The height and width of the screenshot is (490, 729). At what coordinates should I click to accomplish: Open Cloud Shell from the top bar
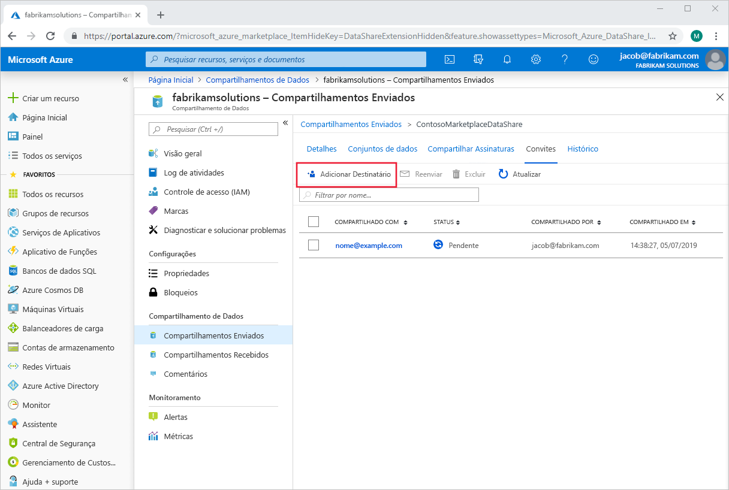(450, 59)
